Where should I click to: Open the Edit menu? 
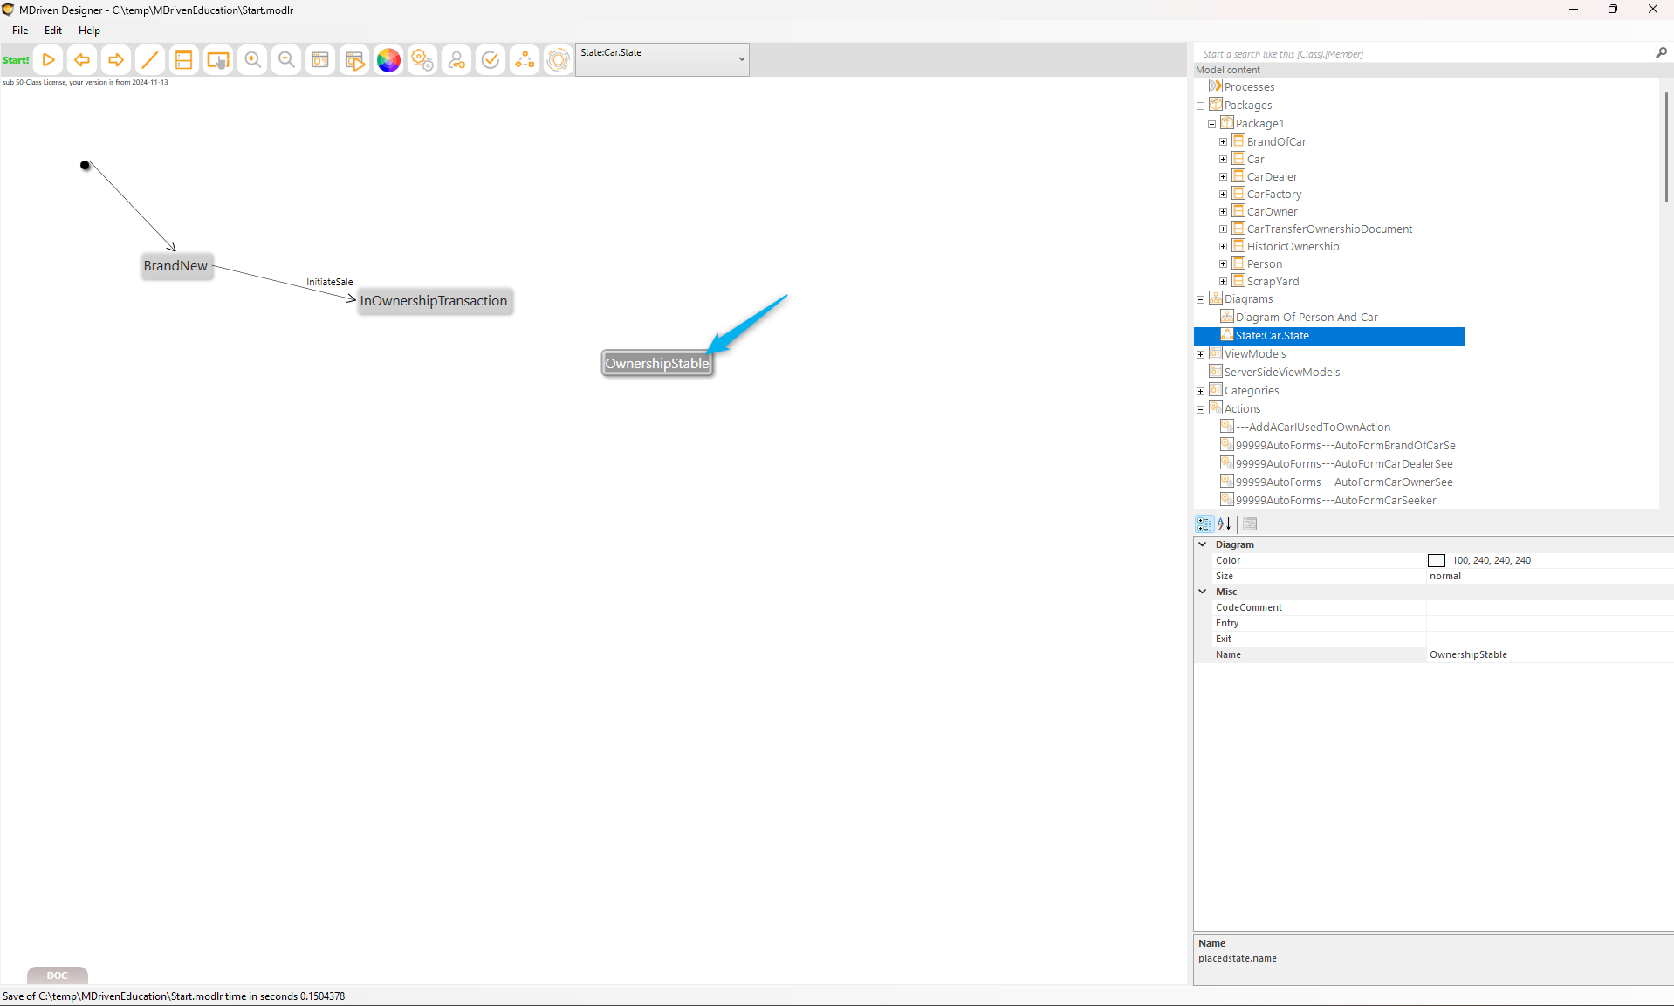tap(53, 31)
